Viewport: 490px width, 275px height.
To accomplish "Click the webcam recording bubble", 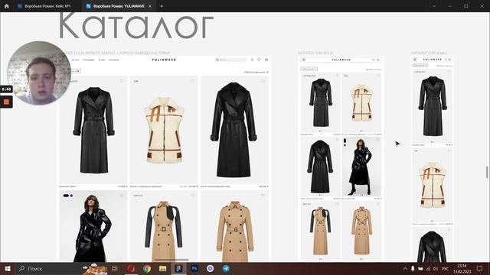I will click(x=39, y=73).
